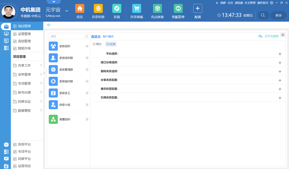Open 亮点体验 icon in top bar

pos(157,9)
